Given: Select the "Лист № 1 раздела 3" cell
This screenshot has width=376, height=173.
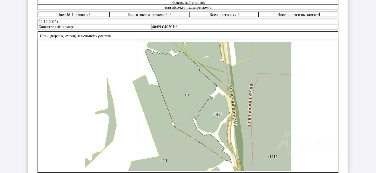Looking at the screenshot, I should pos(73,14).
